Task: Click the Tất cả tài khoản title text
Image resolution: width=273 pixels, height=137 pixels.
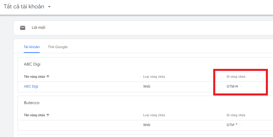Action: click(24, 7)
